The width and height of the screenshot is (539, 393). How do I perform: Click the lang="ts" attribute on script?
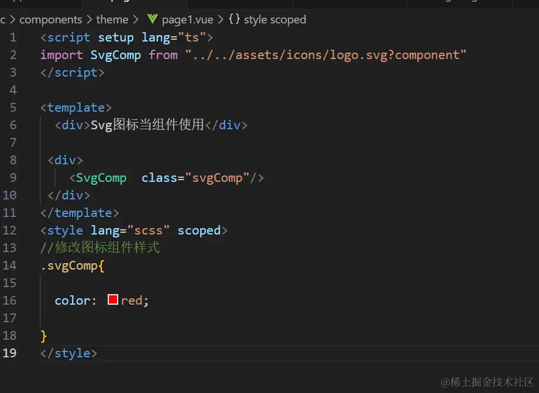(x=174, y=37)
